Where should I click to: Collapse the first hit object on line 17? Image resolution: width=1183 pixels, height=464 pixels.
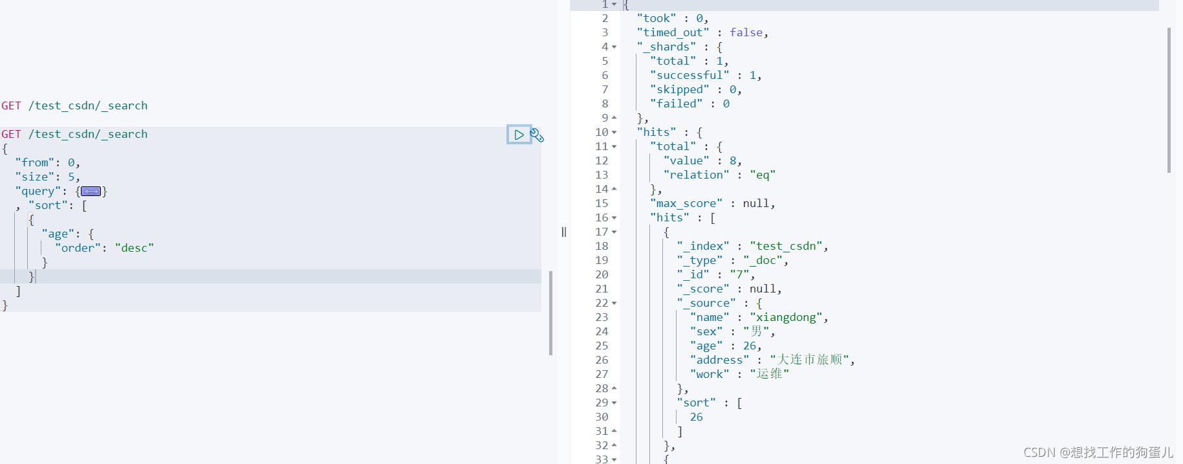[x=614, y=232]
